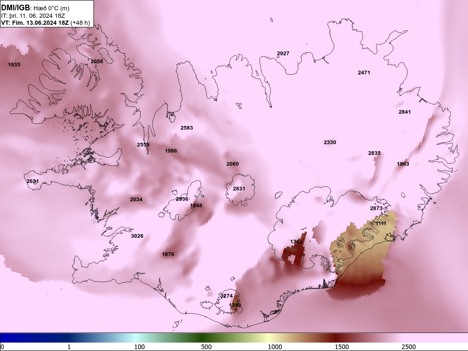This screenshot has height=351, width=468.
Task: Click legend tick label 1000
Action: coord(275,347)
